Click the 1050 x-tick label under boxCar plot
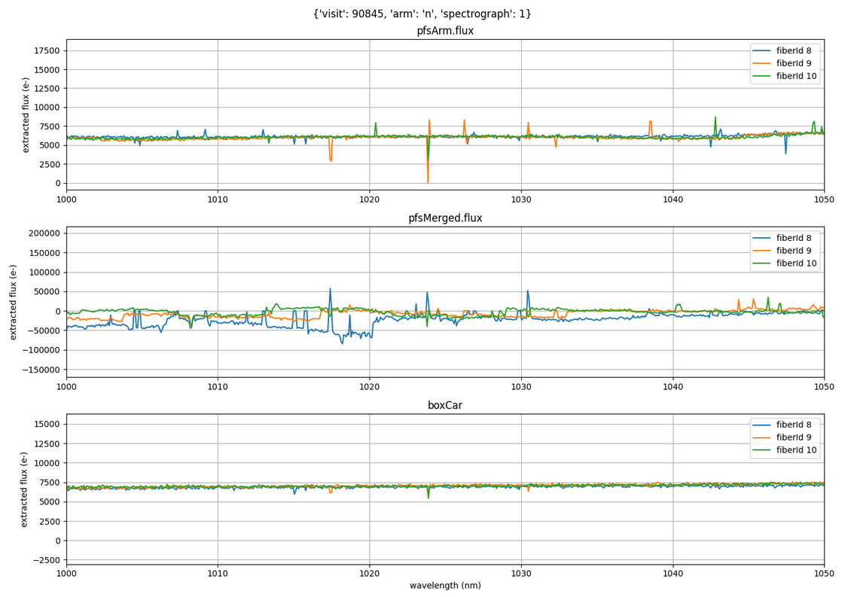The width and height of the screenshot is (860, 597). pyautogui.click(x=824, y=574)
